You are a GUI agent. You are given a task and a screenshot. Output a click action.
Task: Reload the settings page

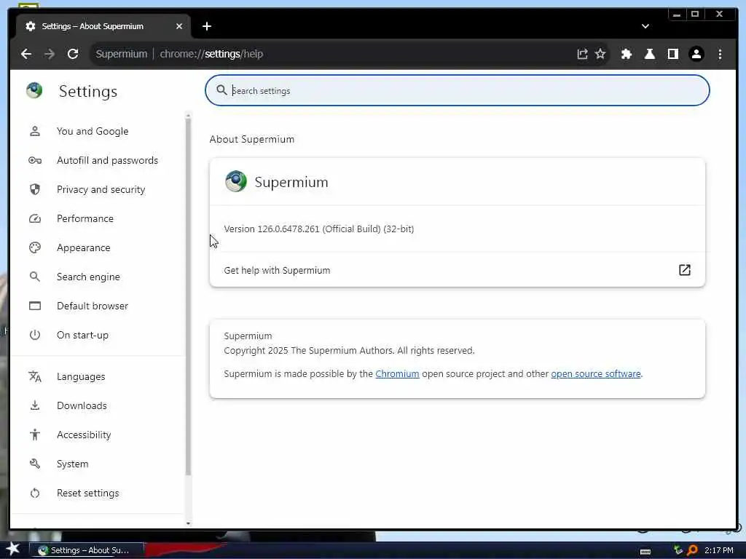tap(73, 54)
